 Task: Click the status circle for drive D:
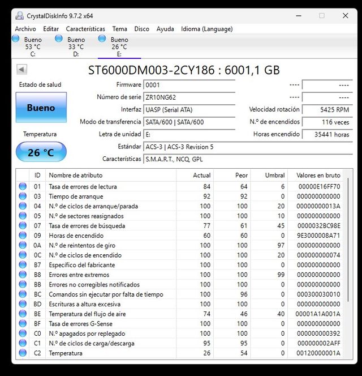pos(59,39)
